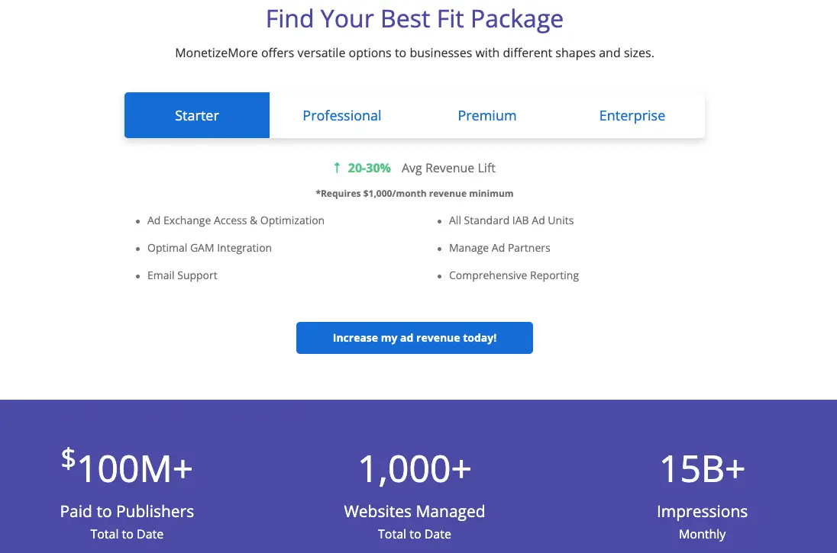Click the 20-30% revenue lift figure
This screenshot has height=553, width=837.
click(369, 168)
